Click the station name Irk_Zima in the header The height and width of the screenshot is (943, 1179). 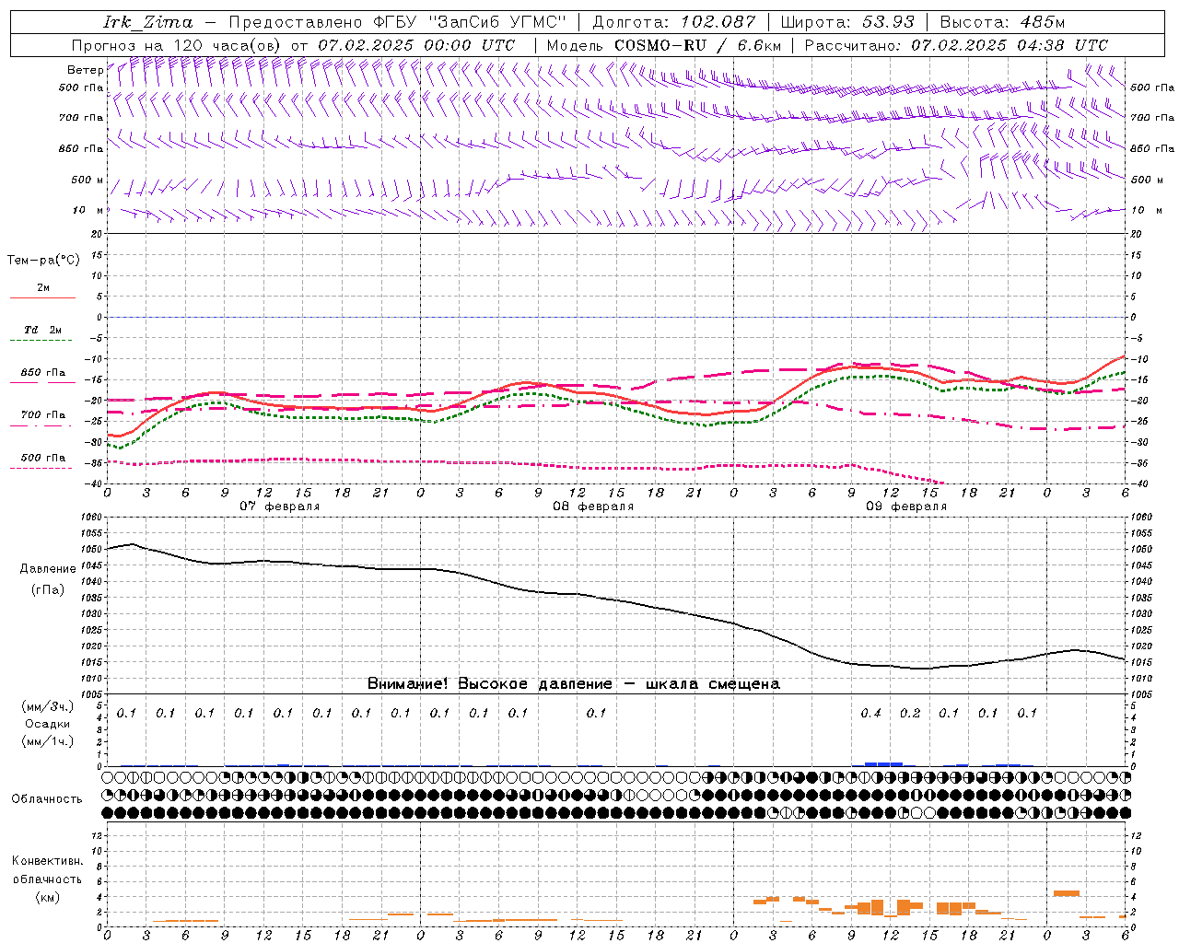coord(148,22)
